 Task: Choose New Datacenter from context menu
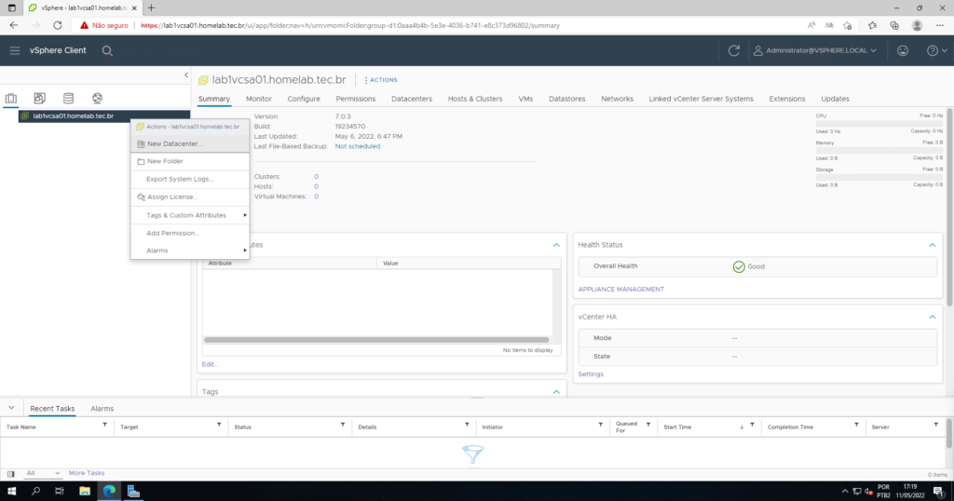pos(190,144)
